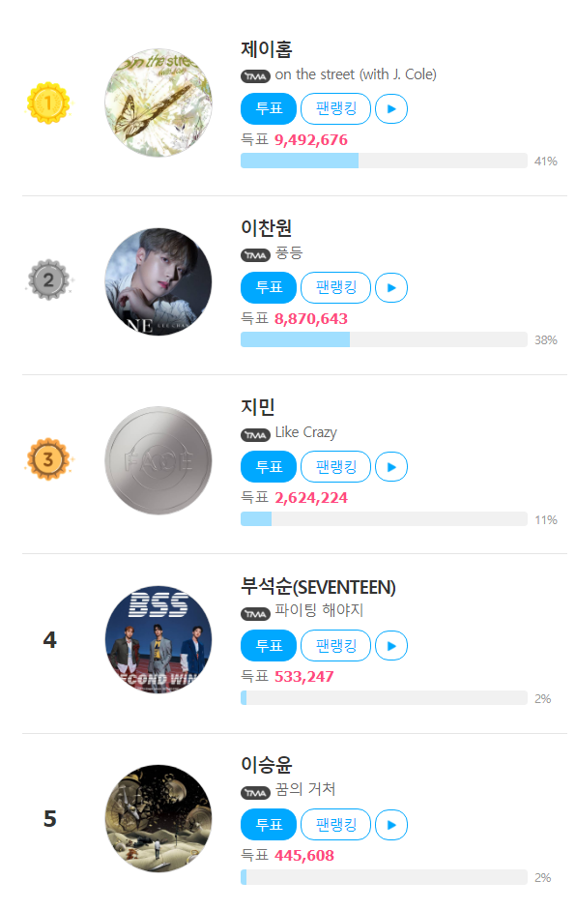
Task: Play 이찬원's 풍등 preview
Action: click(x=391, y=287)
